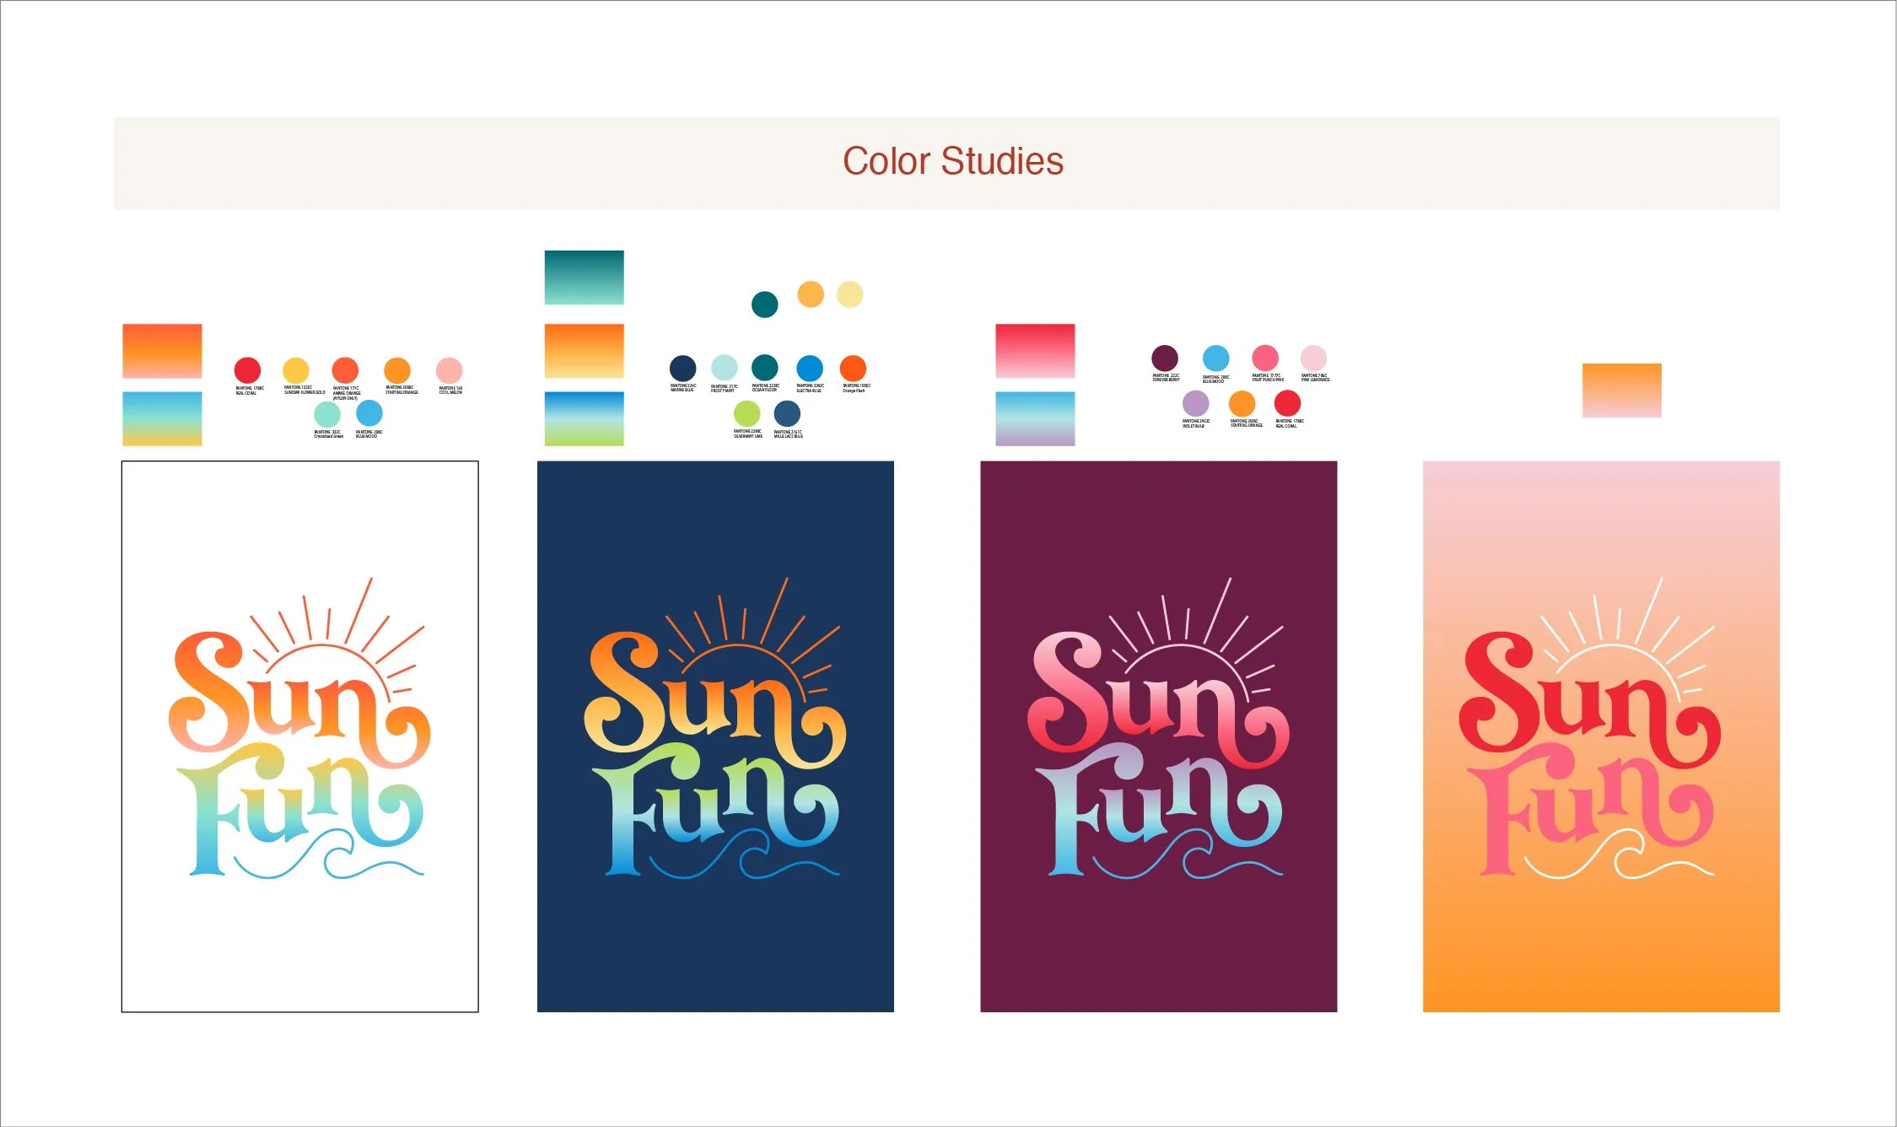Select the unlabeled pale yellow circle
This screenshot has height=1127, width=1897.
tap(849, 294)
